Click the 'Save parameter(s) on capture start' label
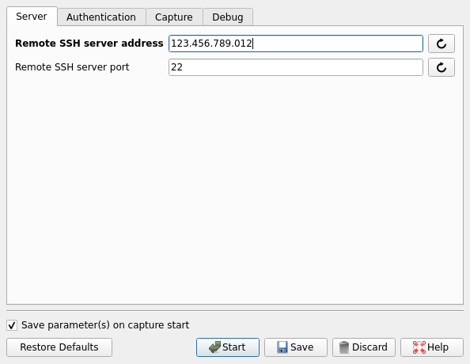The height and width of the screenshot is (364, 470). pos(105,325)
